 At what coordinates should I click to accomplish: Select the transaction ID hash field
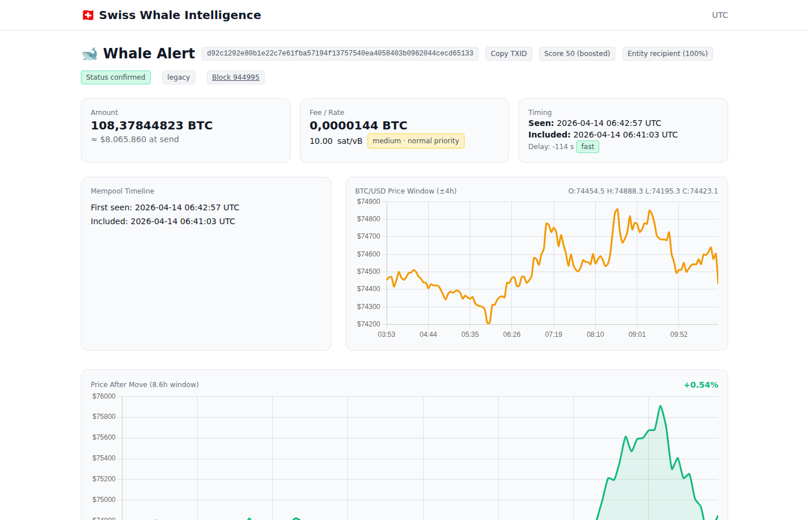pos(340,53)
